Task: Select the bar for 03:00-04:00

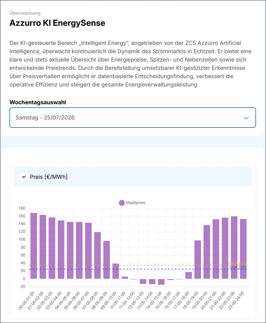Action: click(61, 250)
